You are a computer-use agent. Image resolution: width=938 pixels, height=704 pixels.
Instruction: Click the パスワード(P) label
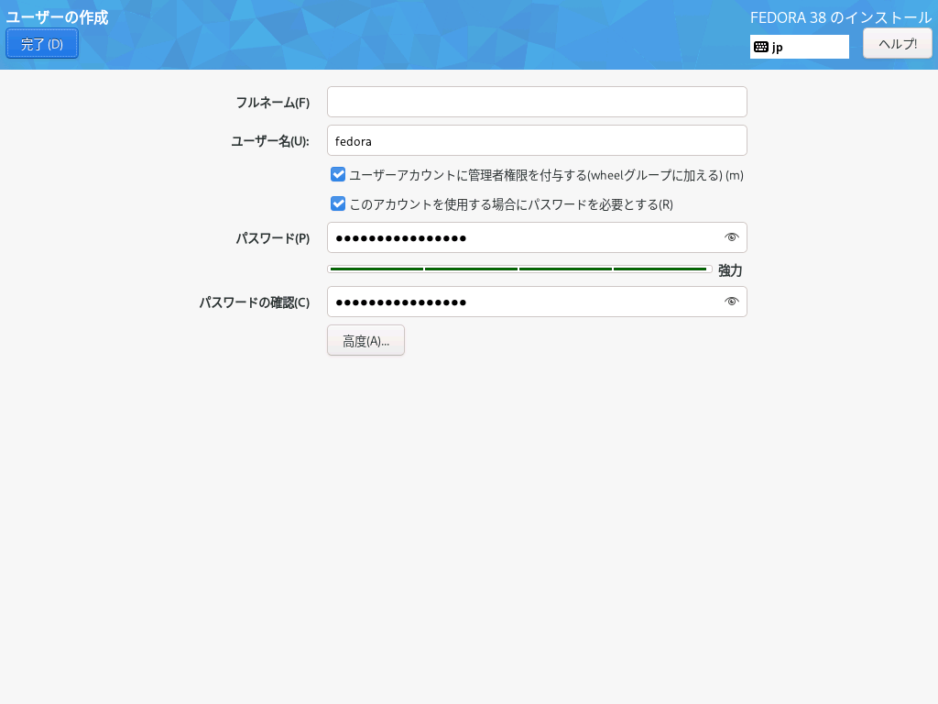coord(273,238)
